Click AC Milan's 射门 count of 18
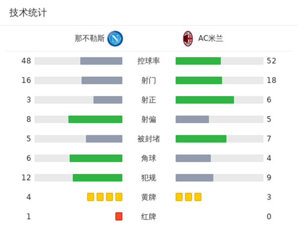Image resolution: width=298 pixels, height=228 pixels. (271, 80)
